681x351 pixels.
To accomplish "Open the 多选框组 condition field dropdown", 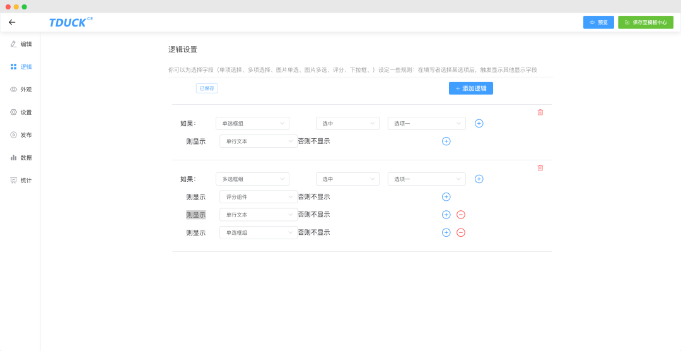I will pos(252,179).
